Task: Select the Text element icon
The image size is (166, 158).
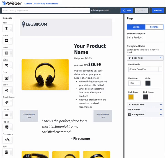Action: point(7,28)
